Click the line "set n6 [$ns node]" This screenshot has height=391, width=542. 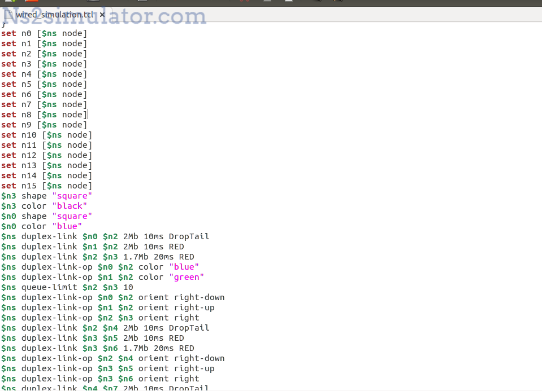click(44, 94)
